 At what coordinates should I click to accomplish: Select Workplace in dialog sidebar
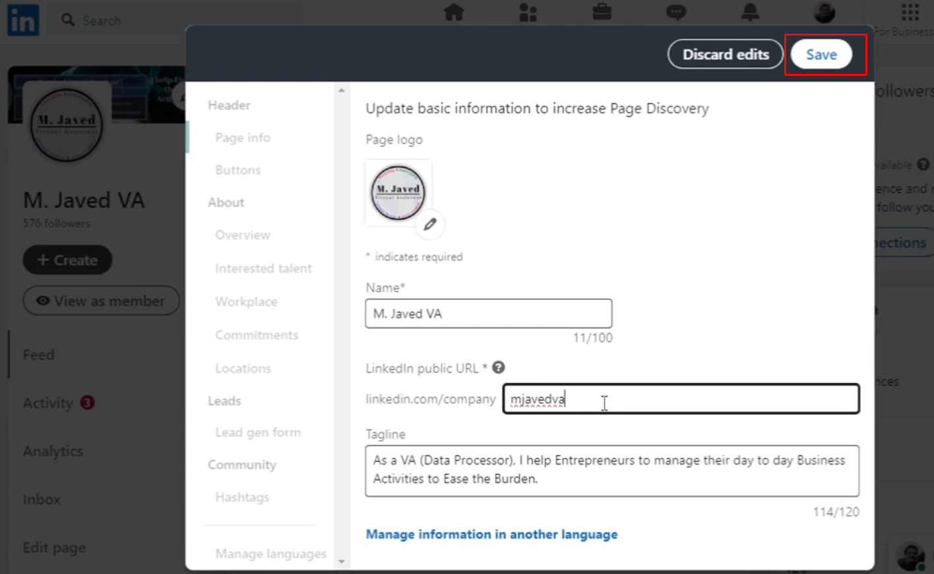click(x=246, y=302)
